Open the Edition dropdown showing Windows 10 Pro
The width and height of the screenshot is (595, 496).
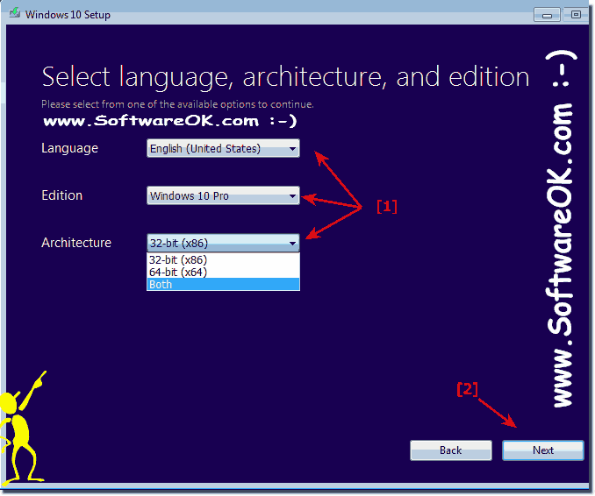pos(223,195)
